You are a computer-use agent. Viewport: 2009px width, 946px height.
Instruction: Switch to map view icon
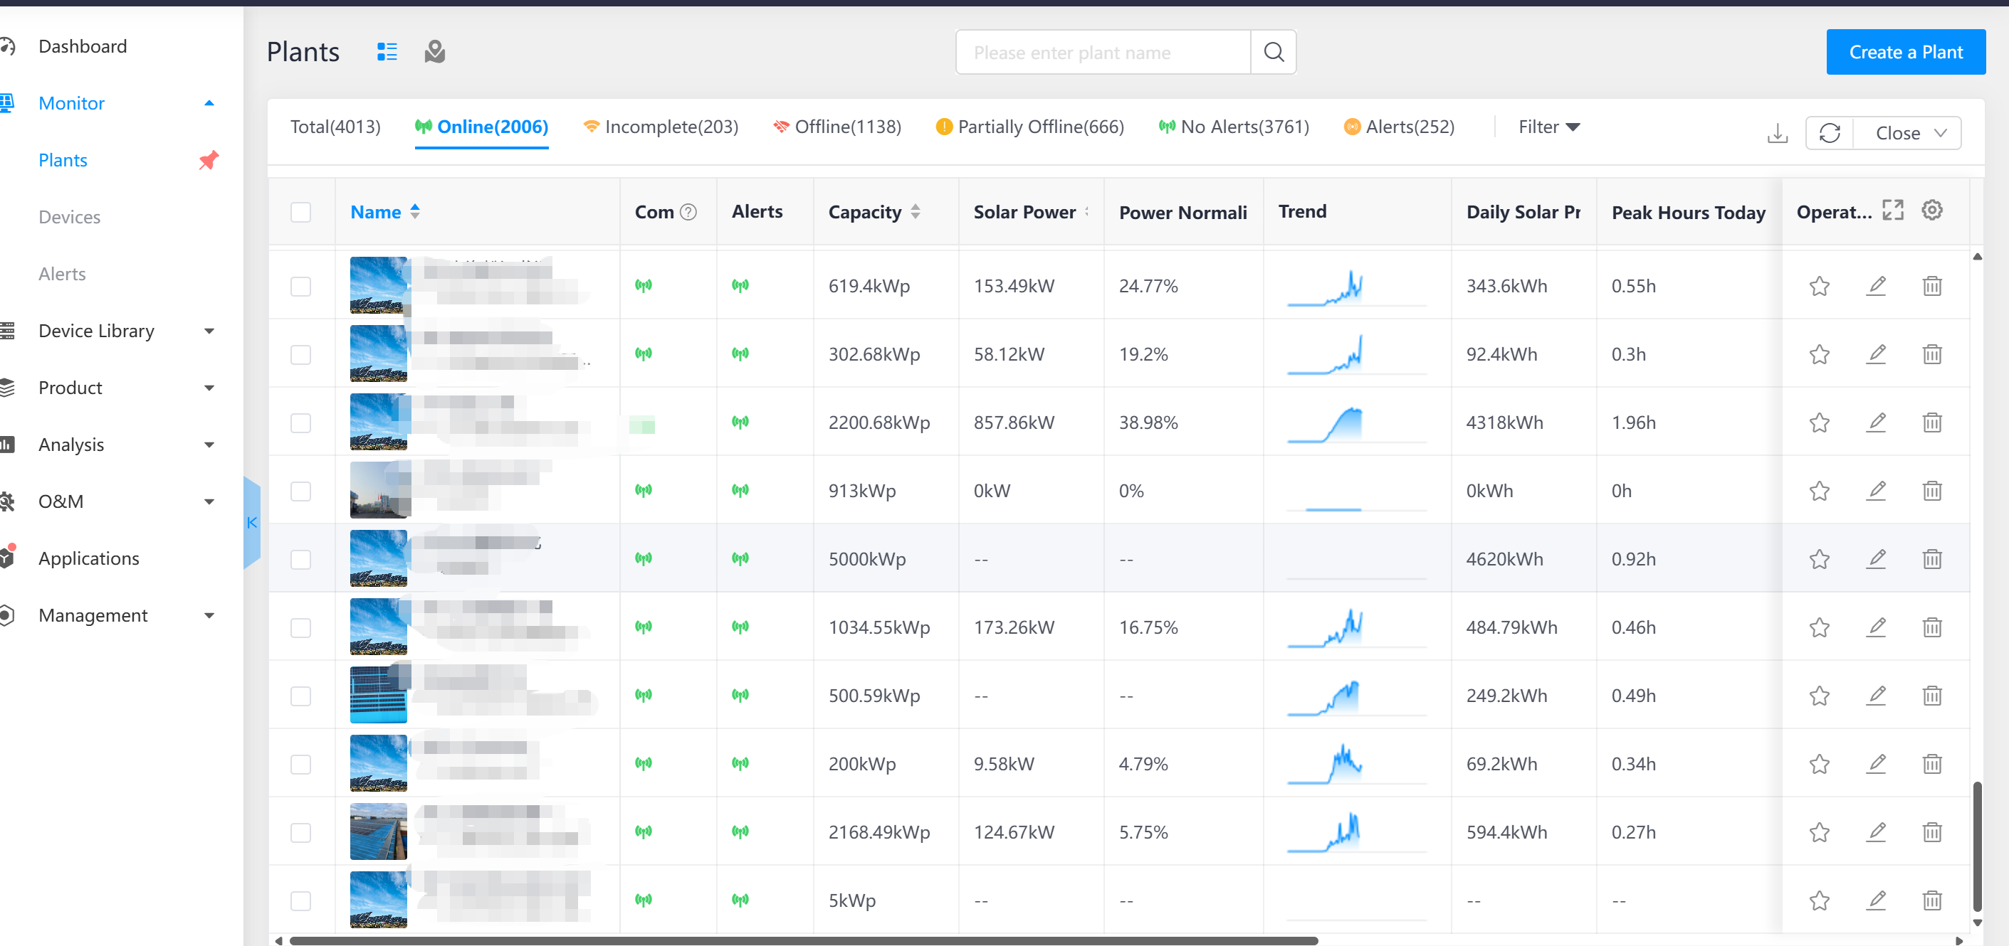click(434, 52)
